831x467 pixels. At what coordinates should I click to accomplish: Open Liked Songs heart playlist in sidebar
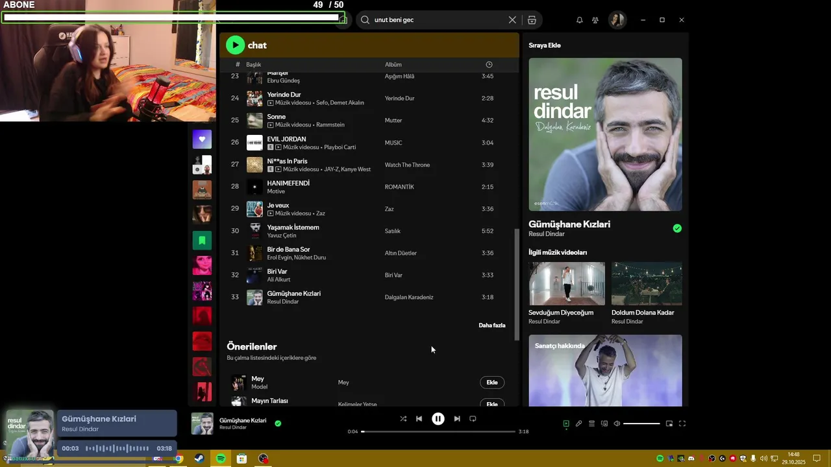202,139
